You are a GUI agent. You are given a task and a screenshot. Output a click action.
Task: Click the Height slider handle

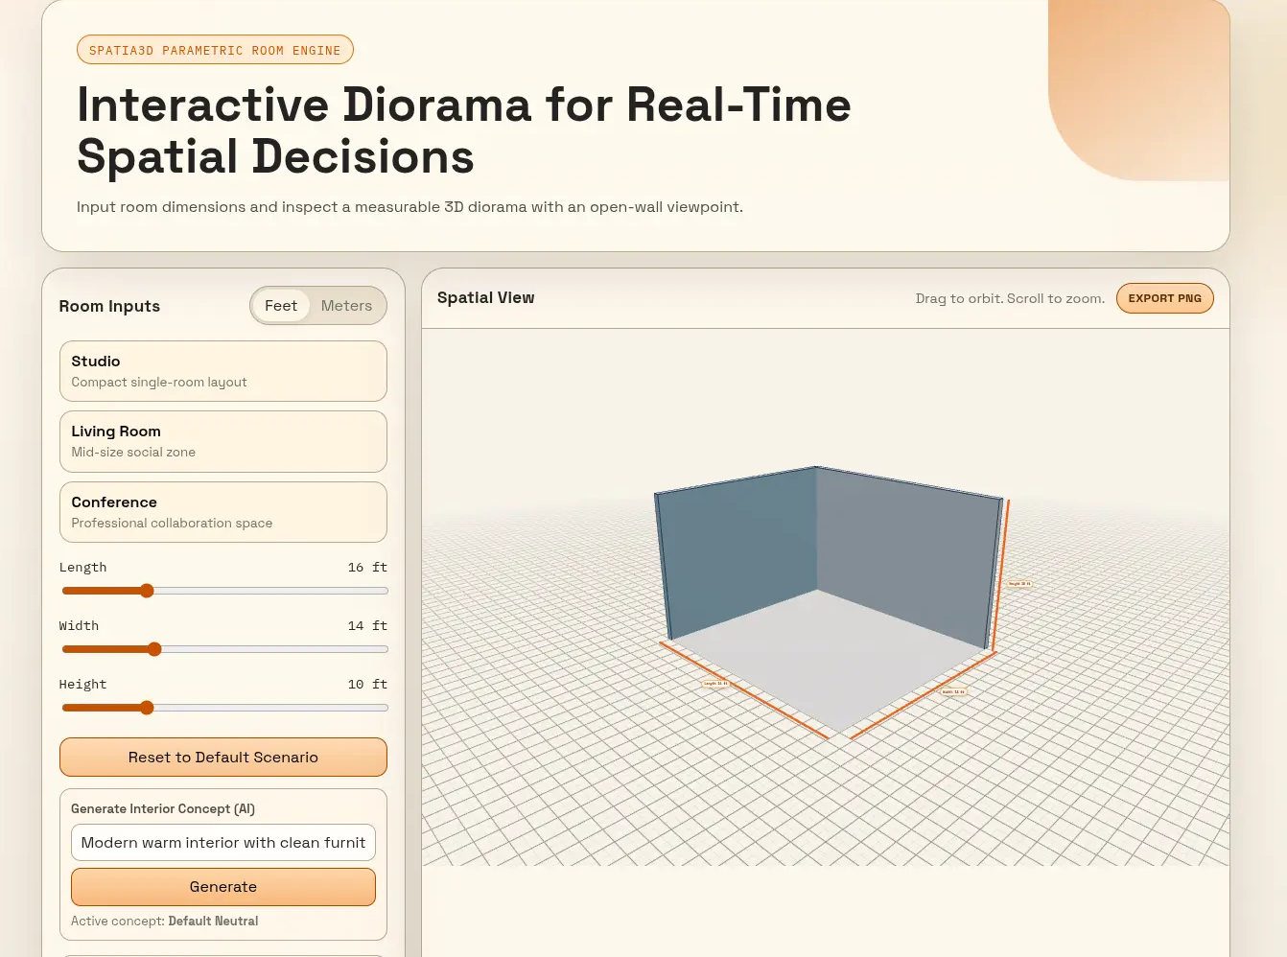click(x=147, y=708)
